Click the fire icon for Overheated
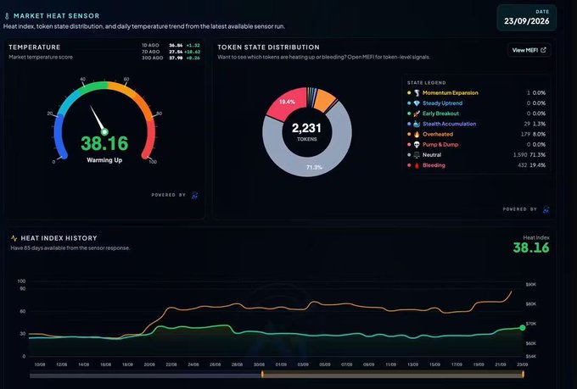 (417, 134)
